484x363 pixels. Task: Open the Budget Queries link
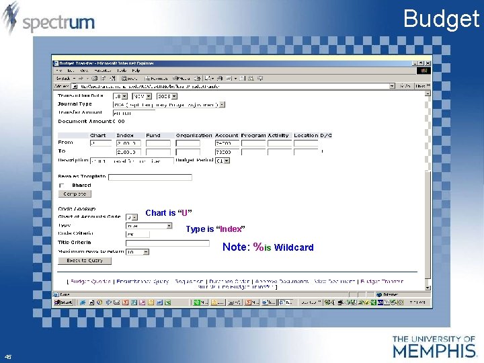[x=91, y=281]
